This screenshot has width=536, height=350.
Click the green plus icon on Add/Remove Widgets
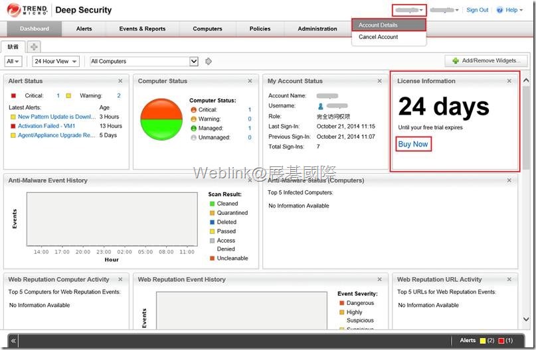[x=456, y=61]
